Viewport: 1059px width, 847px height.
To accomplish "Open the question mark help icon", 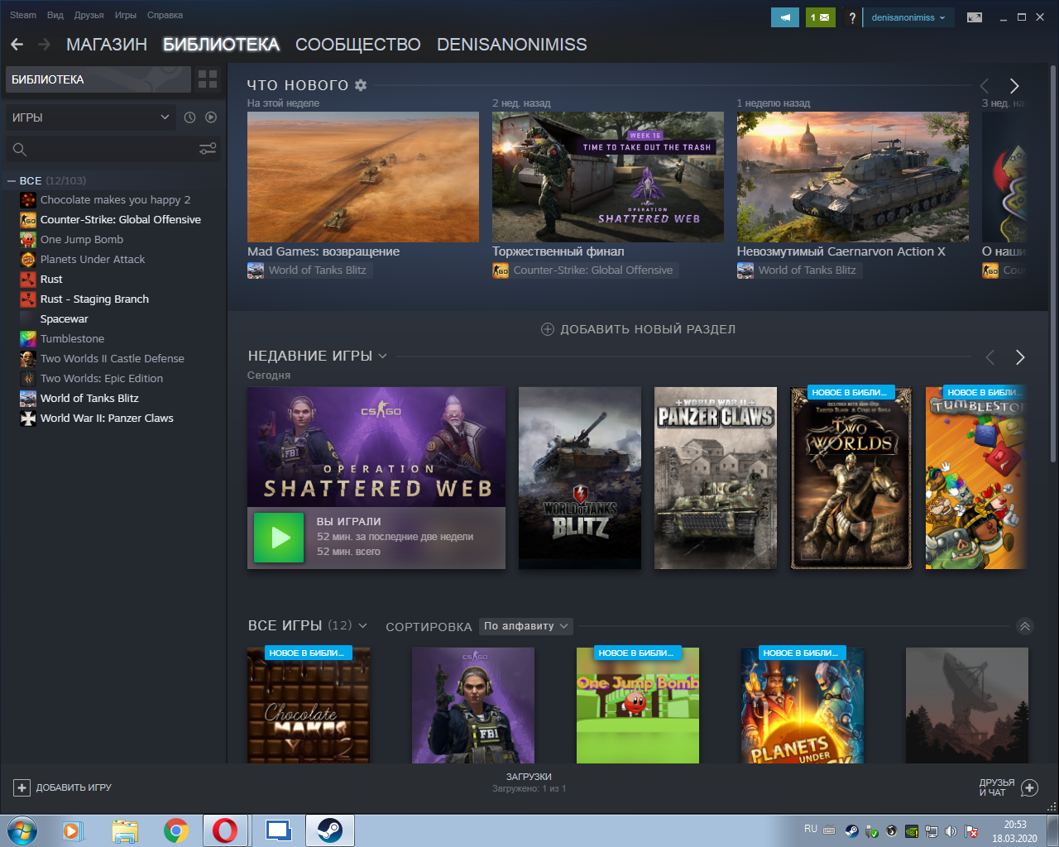I will pyautogui.click(x=852, y=17).
